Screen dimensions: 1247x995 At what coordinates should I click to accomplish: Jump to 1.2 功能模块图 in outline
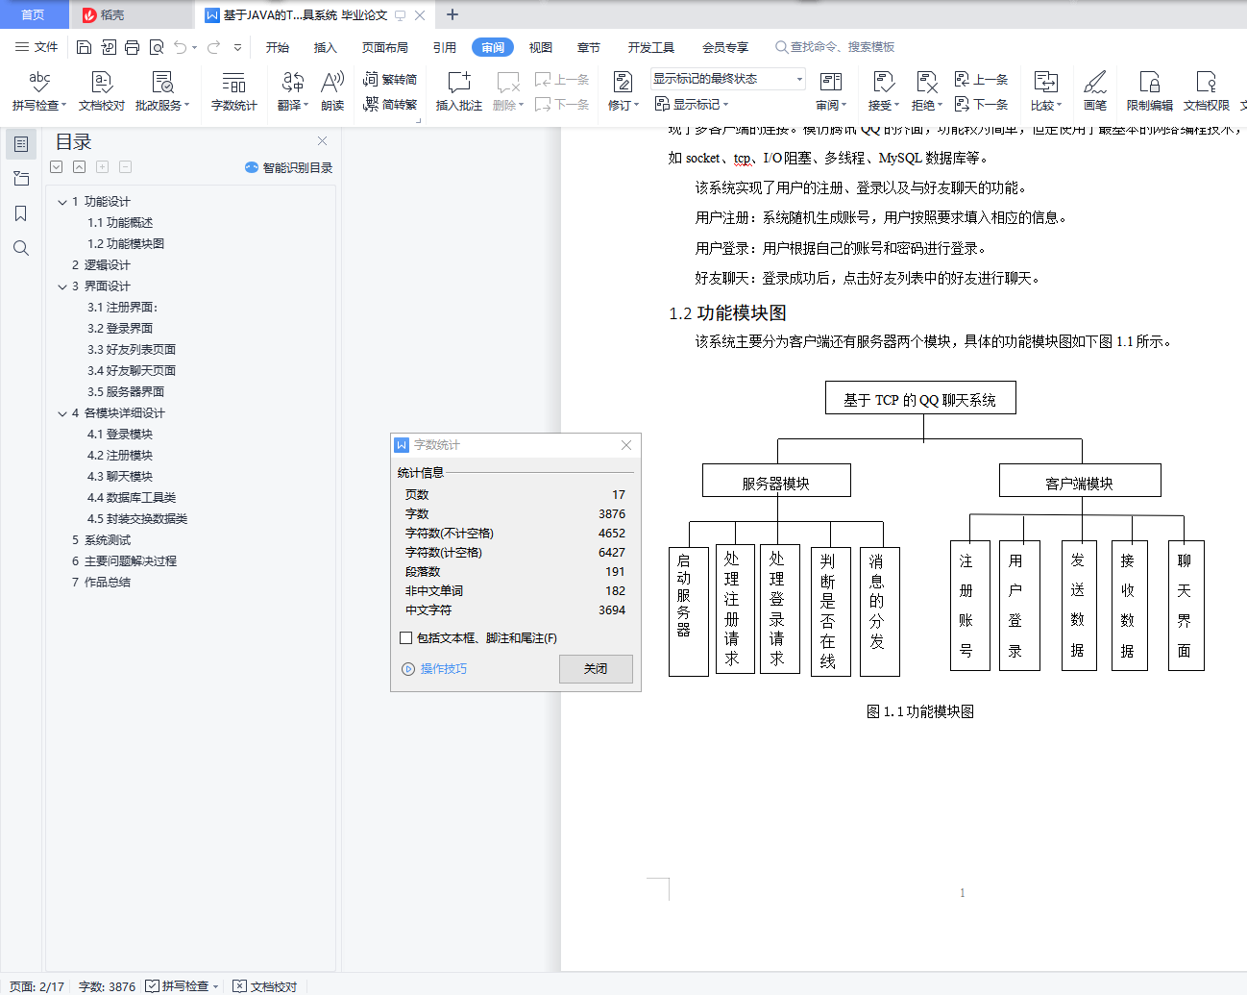tap(126, 244)
